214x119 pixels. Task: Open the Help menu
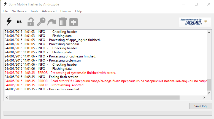tap(78, 11)
